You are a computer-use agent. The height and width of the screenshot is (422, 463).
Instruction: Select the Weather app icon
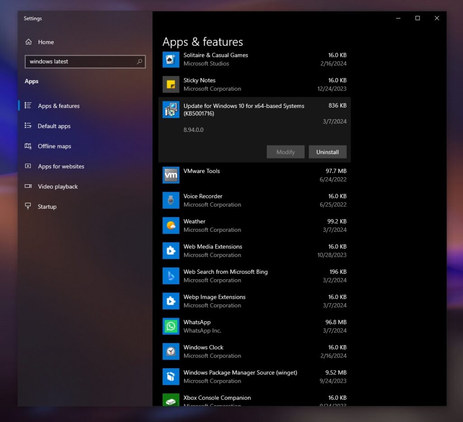pyautogui.click(x=170, y=225)
